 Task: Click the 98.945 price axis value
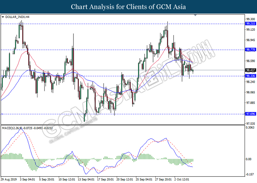coord(251,40)
